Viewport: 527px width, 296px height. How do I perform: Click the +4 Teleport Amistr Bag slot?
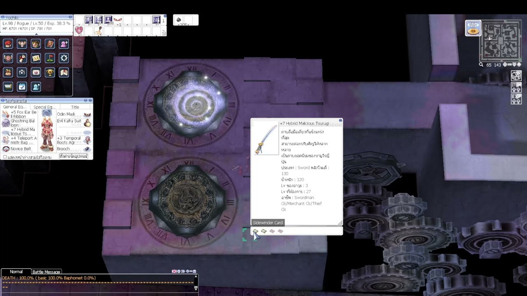tap(20, 140)
